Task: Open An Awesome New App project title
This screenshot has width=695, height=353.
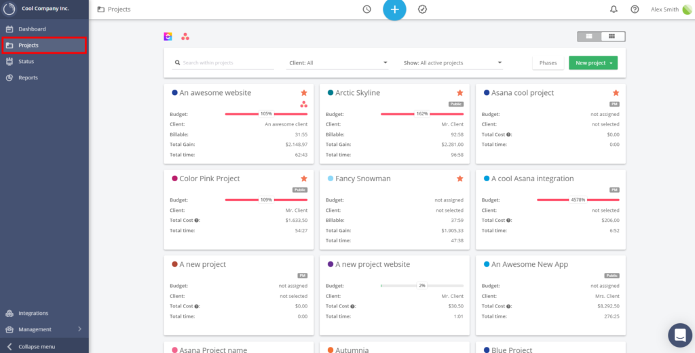Action: point(529,264)
